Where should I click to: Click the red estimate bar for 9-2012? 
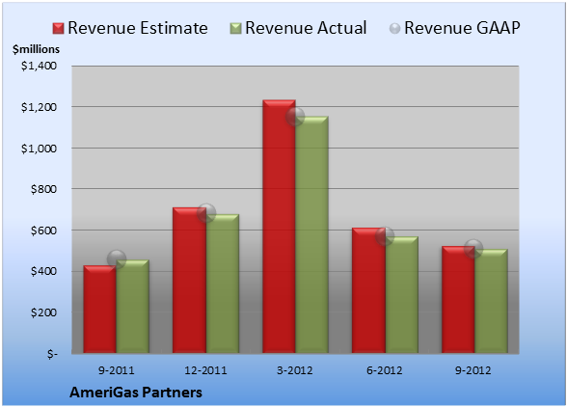[458, 300]
